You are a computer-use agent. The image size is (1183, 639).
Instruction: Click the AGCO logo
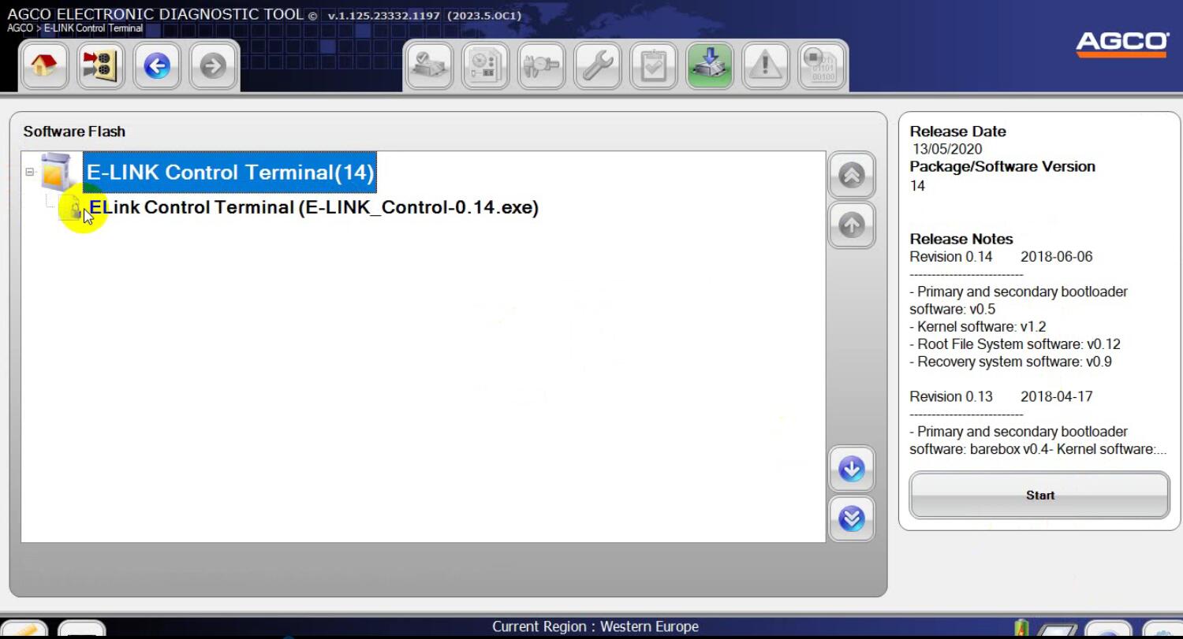[1122, 44]
